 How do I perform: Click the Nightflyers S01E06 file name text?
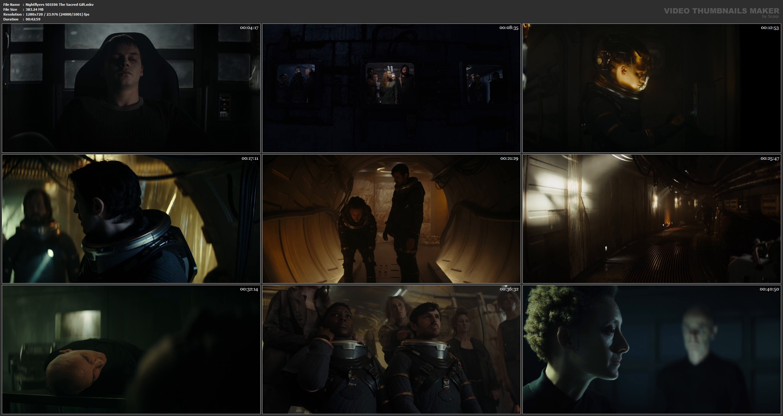pos(60,5)
